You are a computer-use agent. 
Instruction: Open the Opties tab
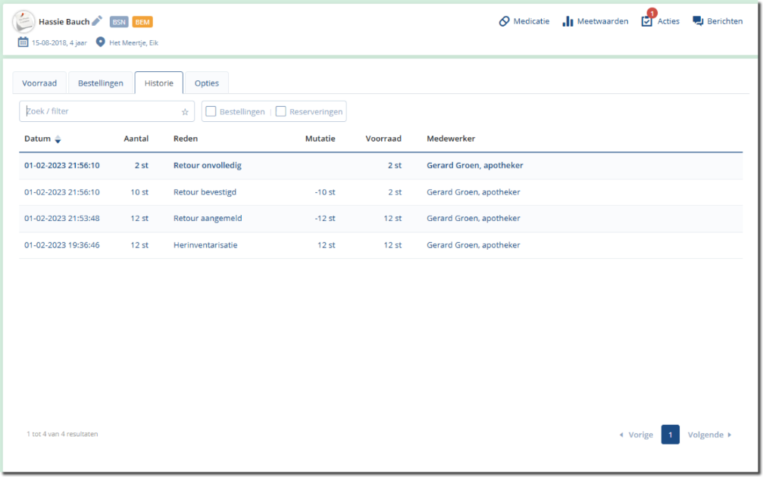(206, 83)
